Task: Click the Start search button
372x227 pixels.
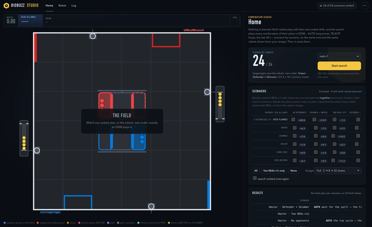Action: tap(339, 66)
